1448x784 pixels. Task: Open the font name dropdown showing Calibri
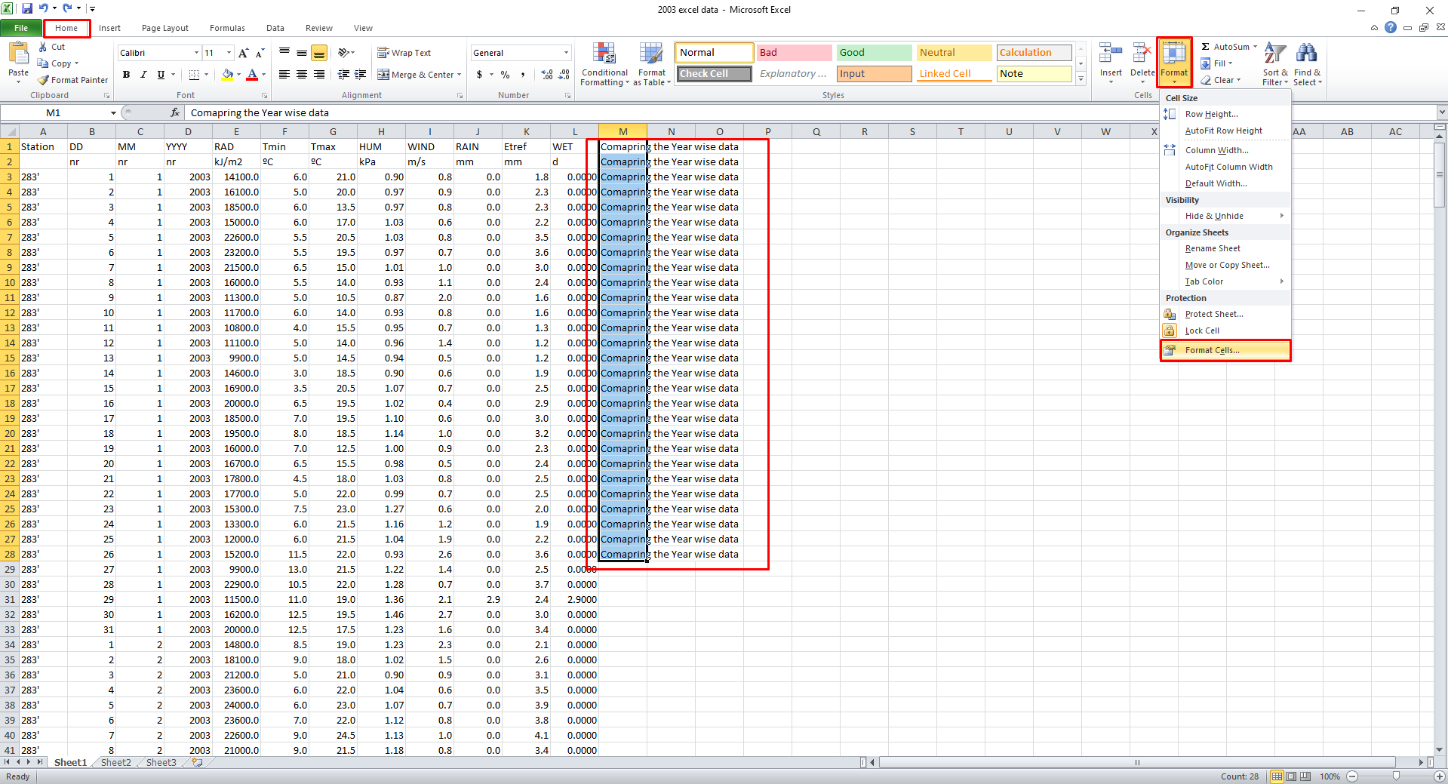(196, 53)
